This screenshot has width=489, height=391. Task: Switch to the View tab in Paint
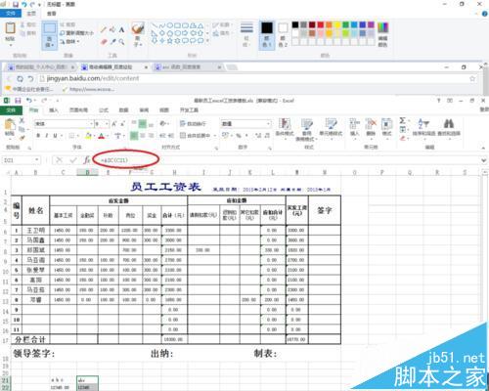[52, 14]
